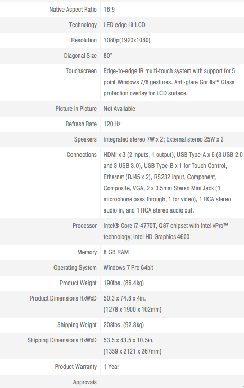Viewport: 244px width, 388px height.
Task: Select the LED edge-lit LCD value
Action: click(124, 25)
